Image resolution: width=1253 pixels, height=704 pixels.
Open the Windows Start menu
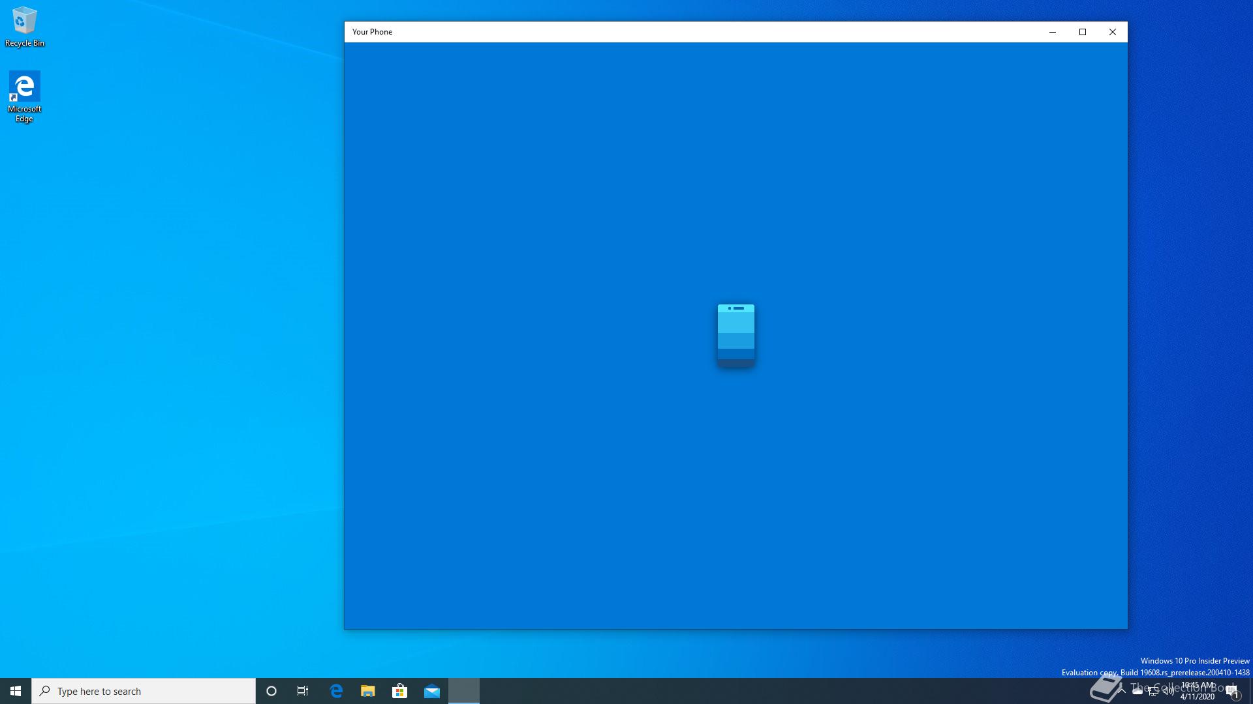point(16,691)
